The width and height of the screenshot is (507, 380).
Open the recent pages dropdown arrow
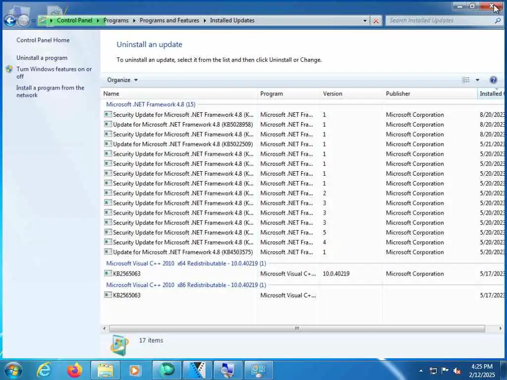coord(33,21)
